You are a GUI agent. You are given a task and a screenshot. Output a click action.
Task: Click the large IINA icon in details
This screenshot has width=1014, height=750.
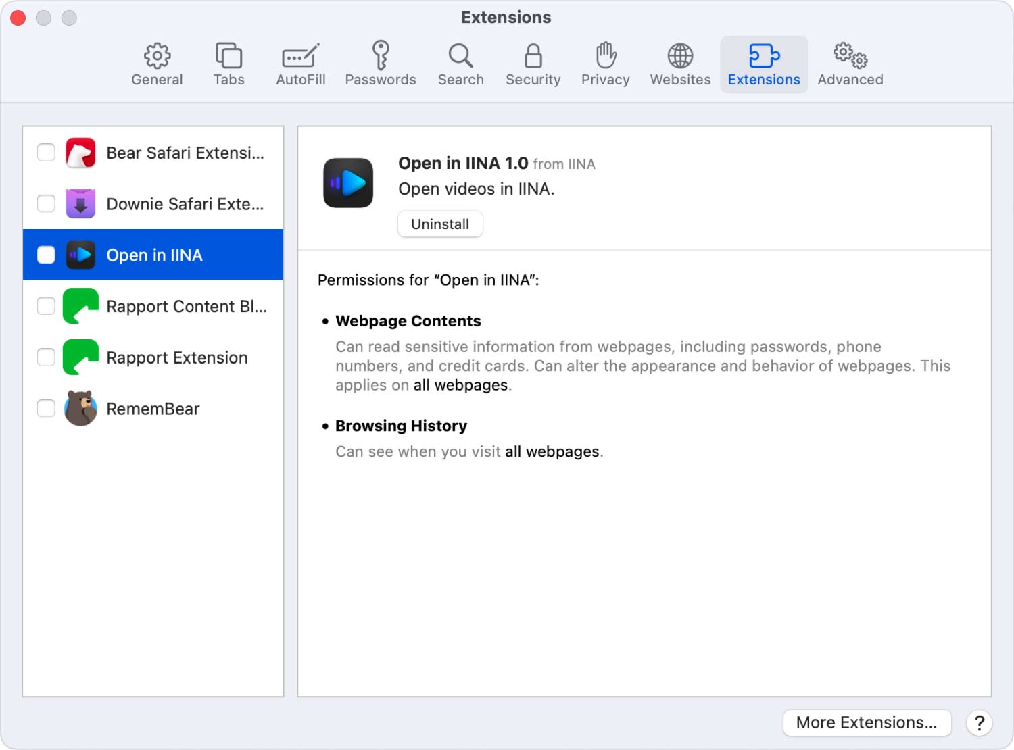348,182
